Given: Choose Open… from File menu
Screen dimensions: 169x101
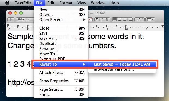Looking at the screenshot, I should tap(61, 15).
